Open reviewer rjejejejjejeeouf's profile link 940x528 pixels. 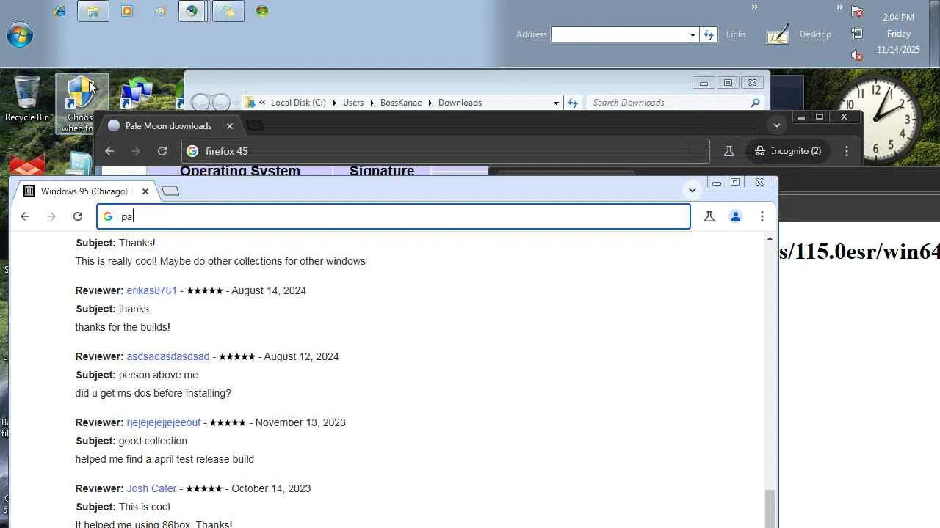tap(164, 422)
